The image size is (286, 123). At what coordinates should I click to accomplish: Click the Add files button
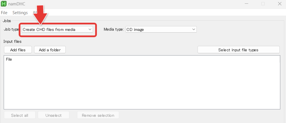(18, 50)
